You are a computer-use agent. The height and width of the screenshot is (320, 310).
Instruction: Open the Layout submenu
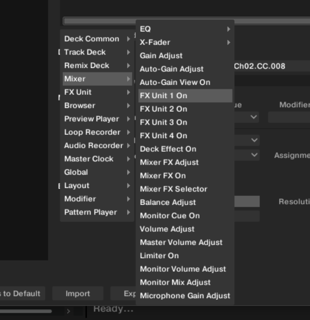(x=97, y=185)
